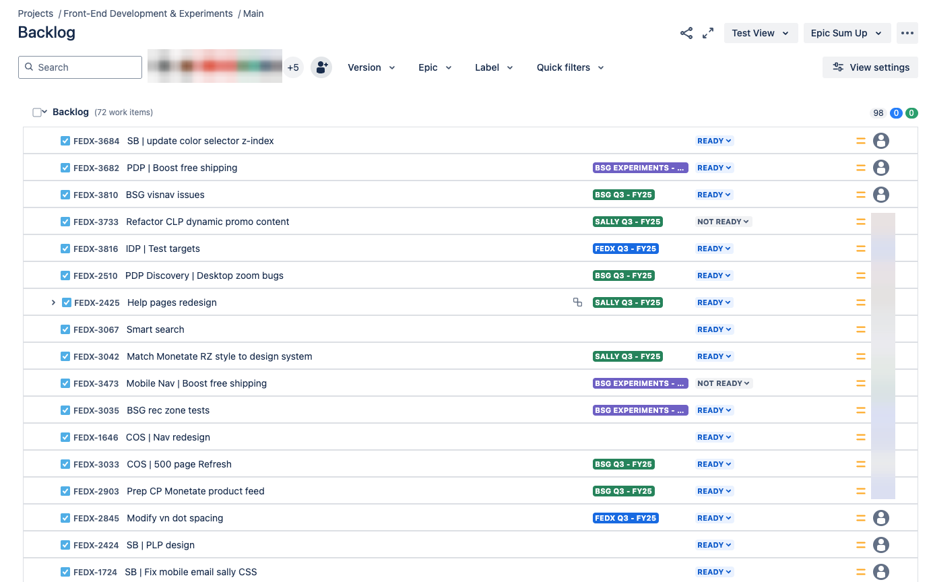Click the add people icon
This screenshot has height=582, width=931.
[321, 67]
